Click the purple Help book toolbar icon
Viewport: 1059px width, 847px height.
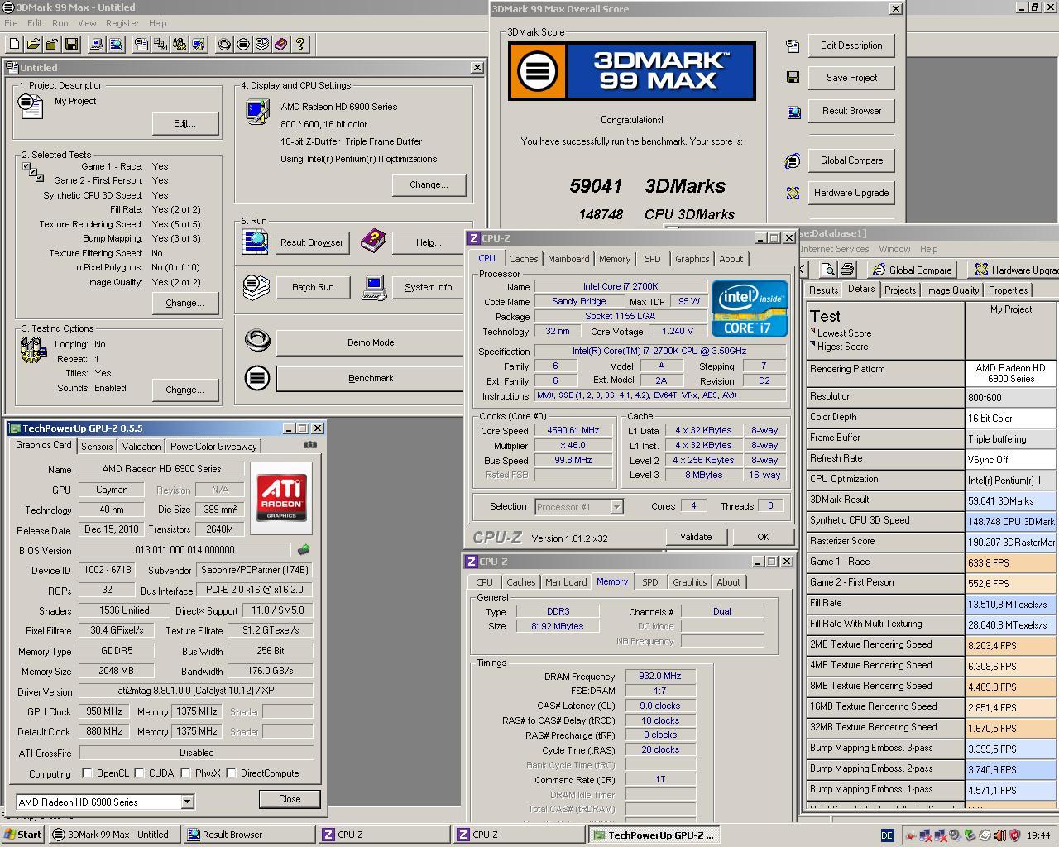(x=280, y=44)
